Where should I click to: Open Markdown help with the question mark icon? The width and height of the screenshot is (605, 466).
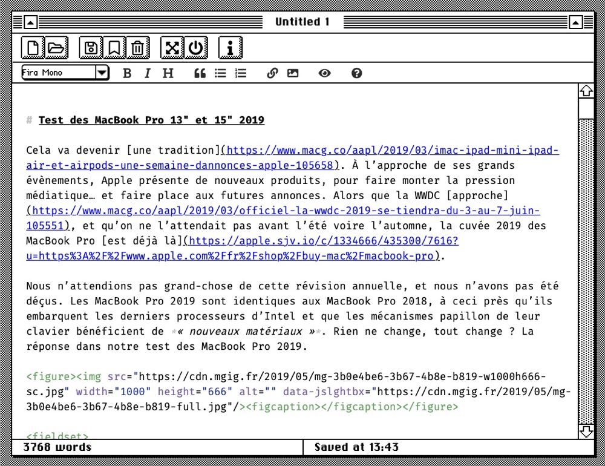[357, 73]
